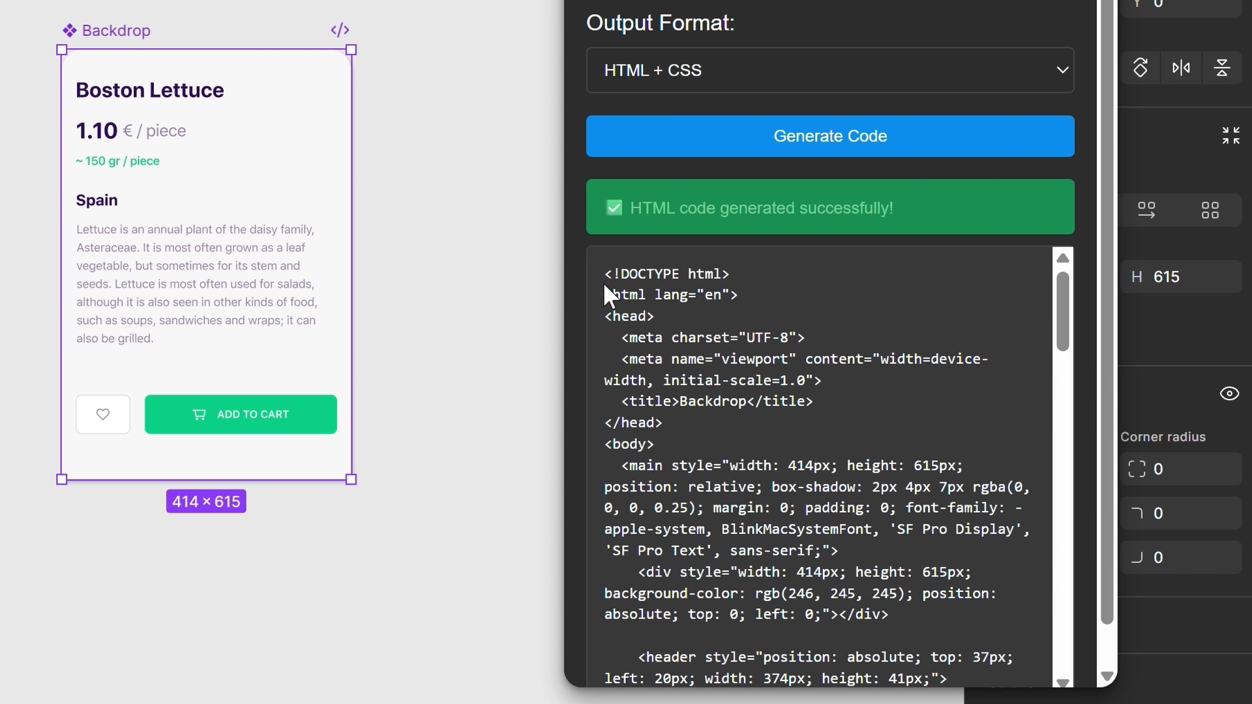Click the collapse arrows icon
Screen dimensions: 1252x704
coord(1230,136)
